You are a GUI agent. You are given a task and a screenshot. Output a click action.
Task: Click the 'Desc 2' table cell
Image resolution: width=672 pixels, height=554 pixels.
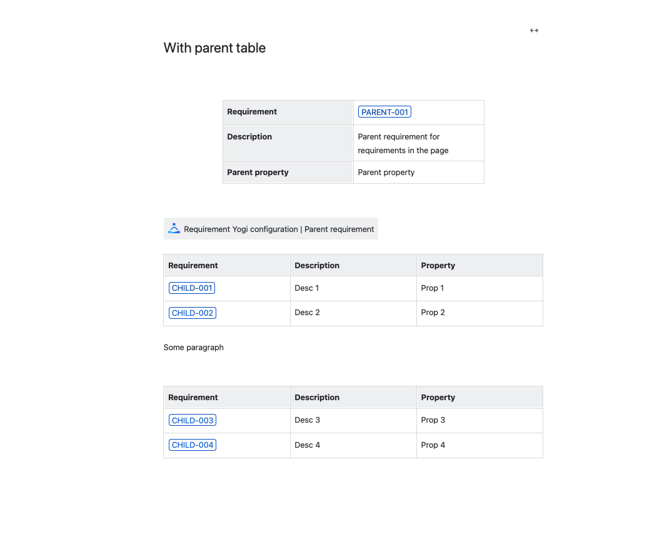point(308,313)
